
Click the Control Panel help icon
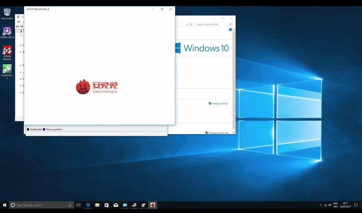[230, 30]
